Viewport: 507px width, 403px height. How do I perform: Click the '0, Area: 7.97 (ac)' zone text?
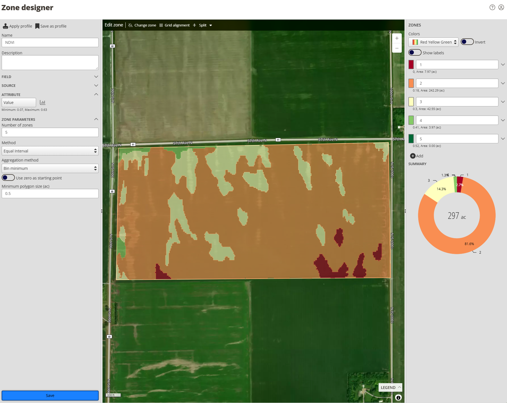[x=425, y=72]
